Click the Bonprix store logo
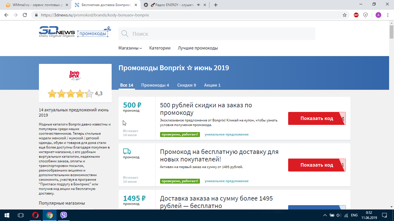The image size is (394, 221). click(x=75, y=76)
